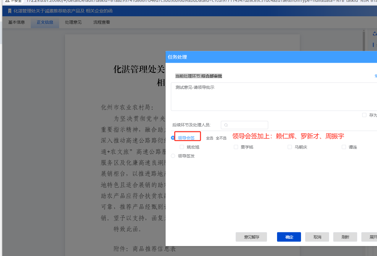Tick the 马朝庆 checkbox
This screenshot has height=256, width=377.
click(290, 147)
